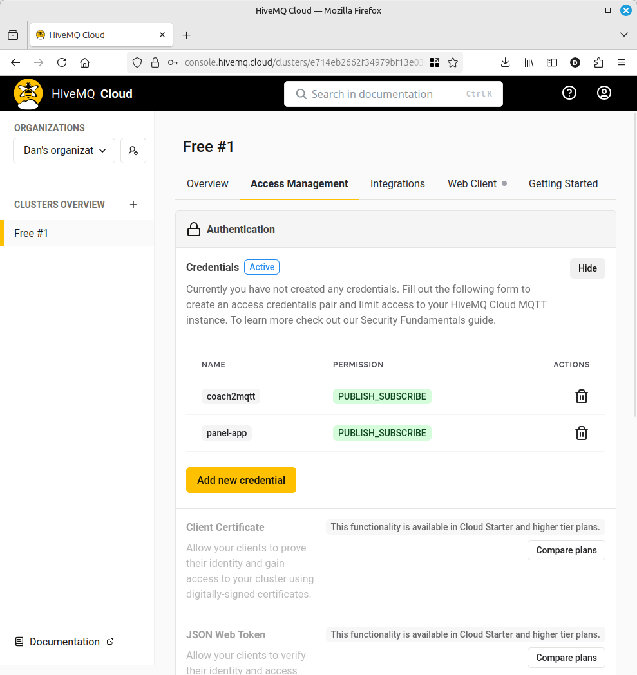Image resolution: width=637 pixels, height=675 pixels.
Task: Open the Documentation link in sidebar
Action: [x=64, y=642]
